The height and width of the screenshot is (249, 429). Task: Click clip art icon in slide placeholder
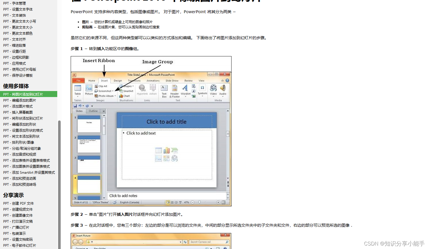click(x=167, y=158)
